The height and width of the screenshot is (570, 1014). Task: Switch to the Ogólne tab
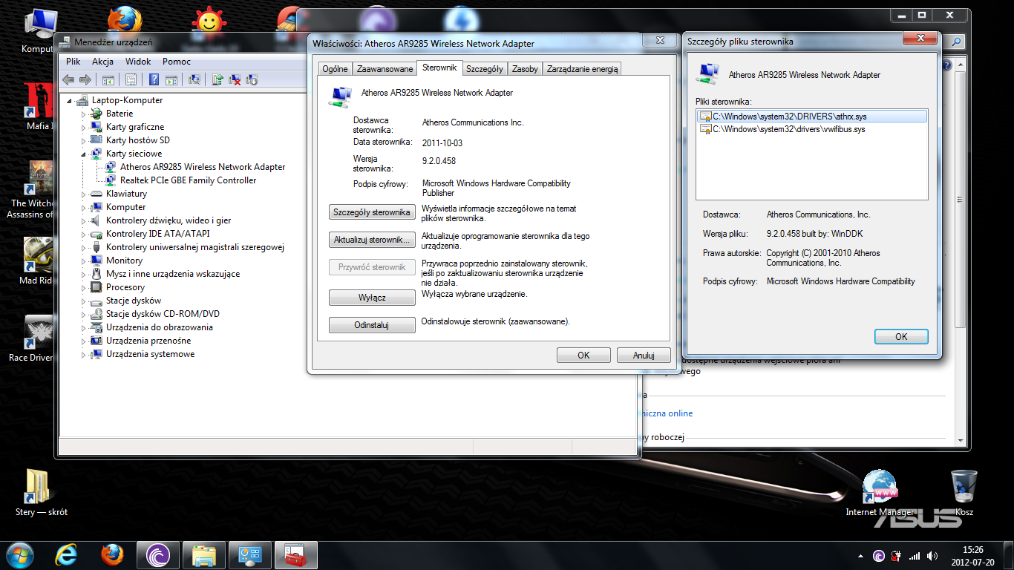[x=335, y=69]
